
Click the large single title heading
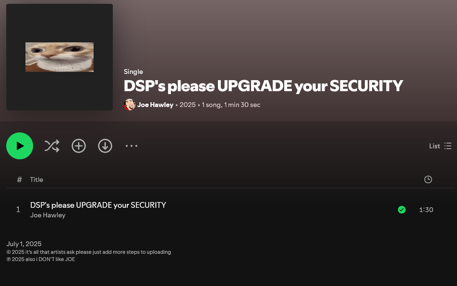coord(263,86)
